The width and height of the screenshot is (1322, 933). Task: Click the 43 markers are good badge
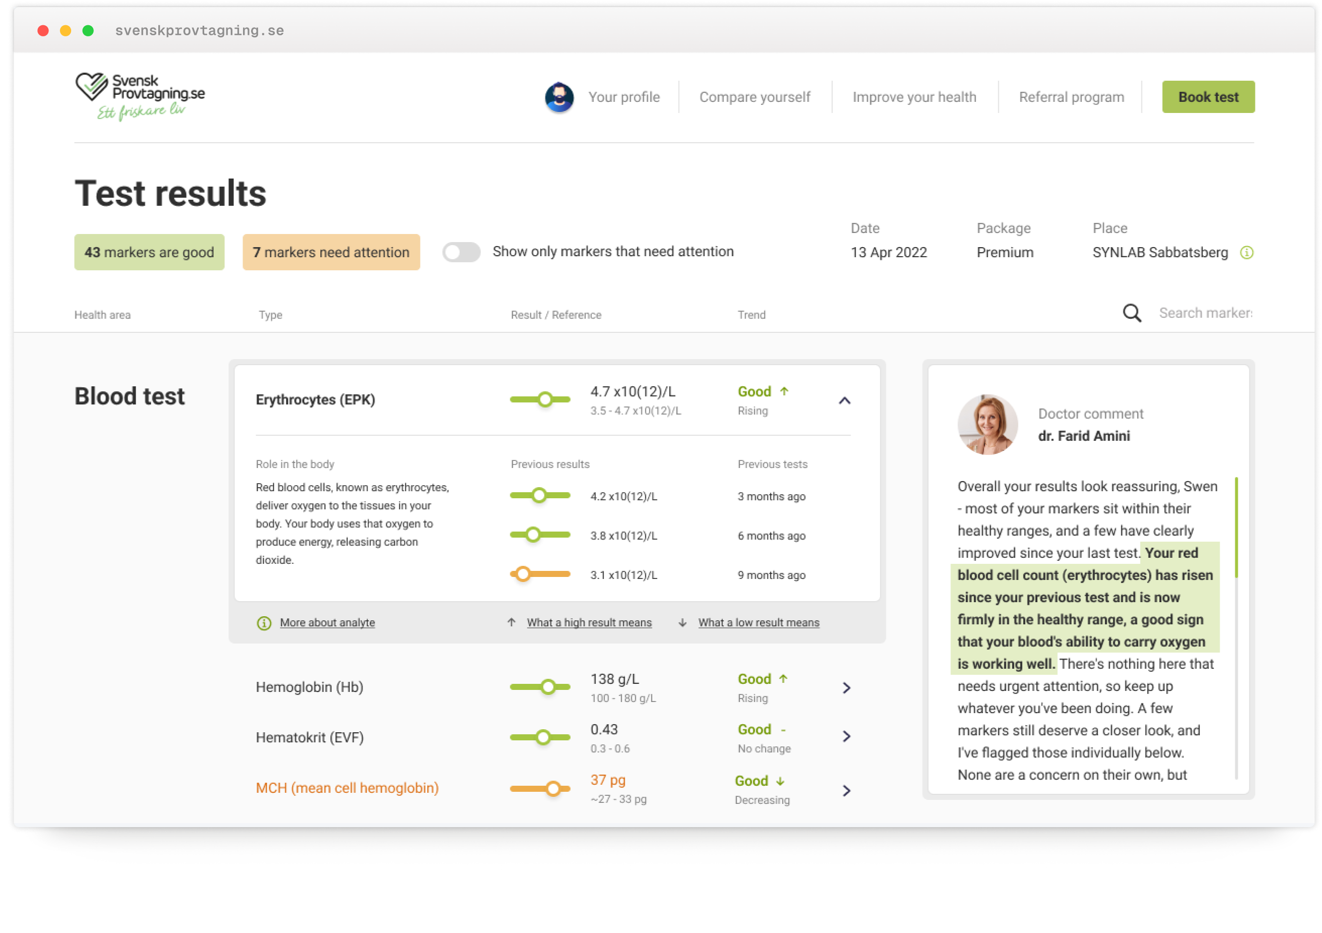tap(149, 252)
